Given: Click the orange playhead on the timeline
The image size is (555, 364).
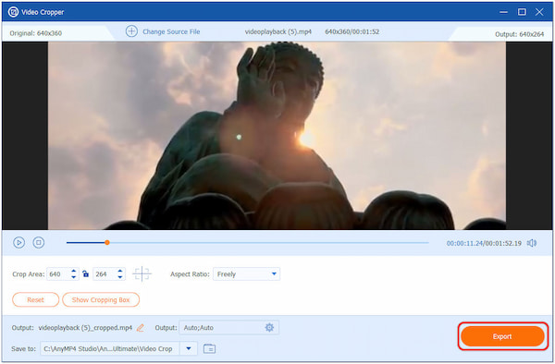Looking at the screenshot, I should pyautogui.click(x=107, y=242).
